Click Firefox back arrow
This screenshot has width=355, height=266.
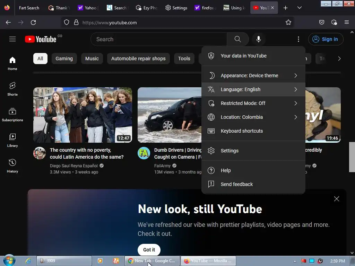[x=8, y=23]
